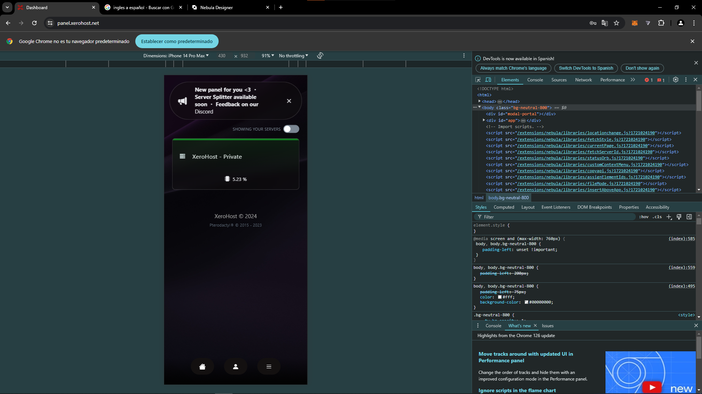
Task: Open the 91% zoom dropdown
Action: coord(268,55)
